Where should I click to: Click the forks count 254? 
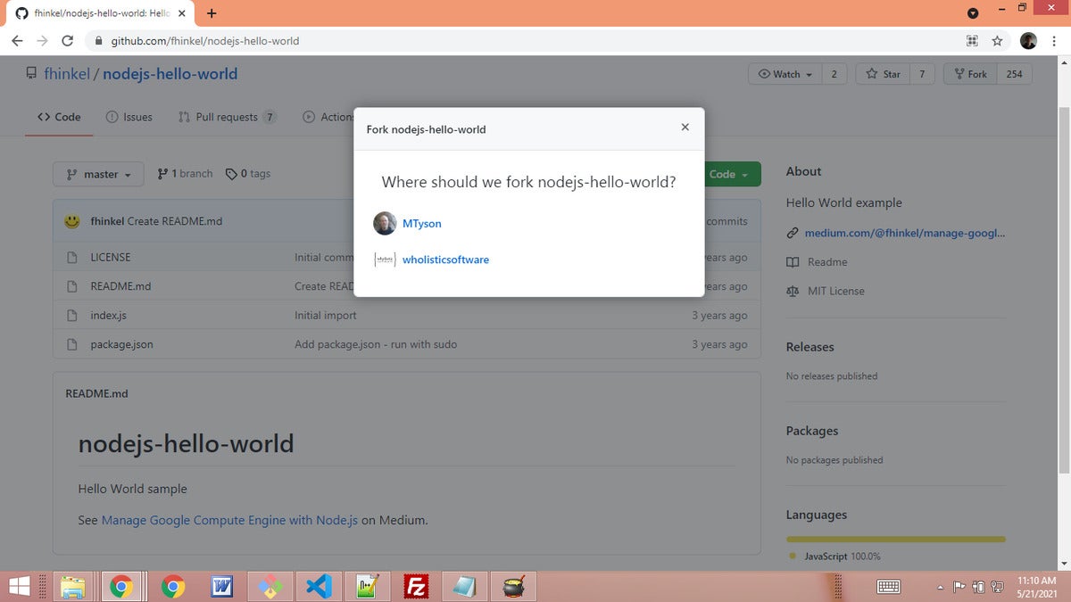[1014, 74]
